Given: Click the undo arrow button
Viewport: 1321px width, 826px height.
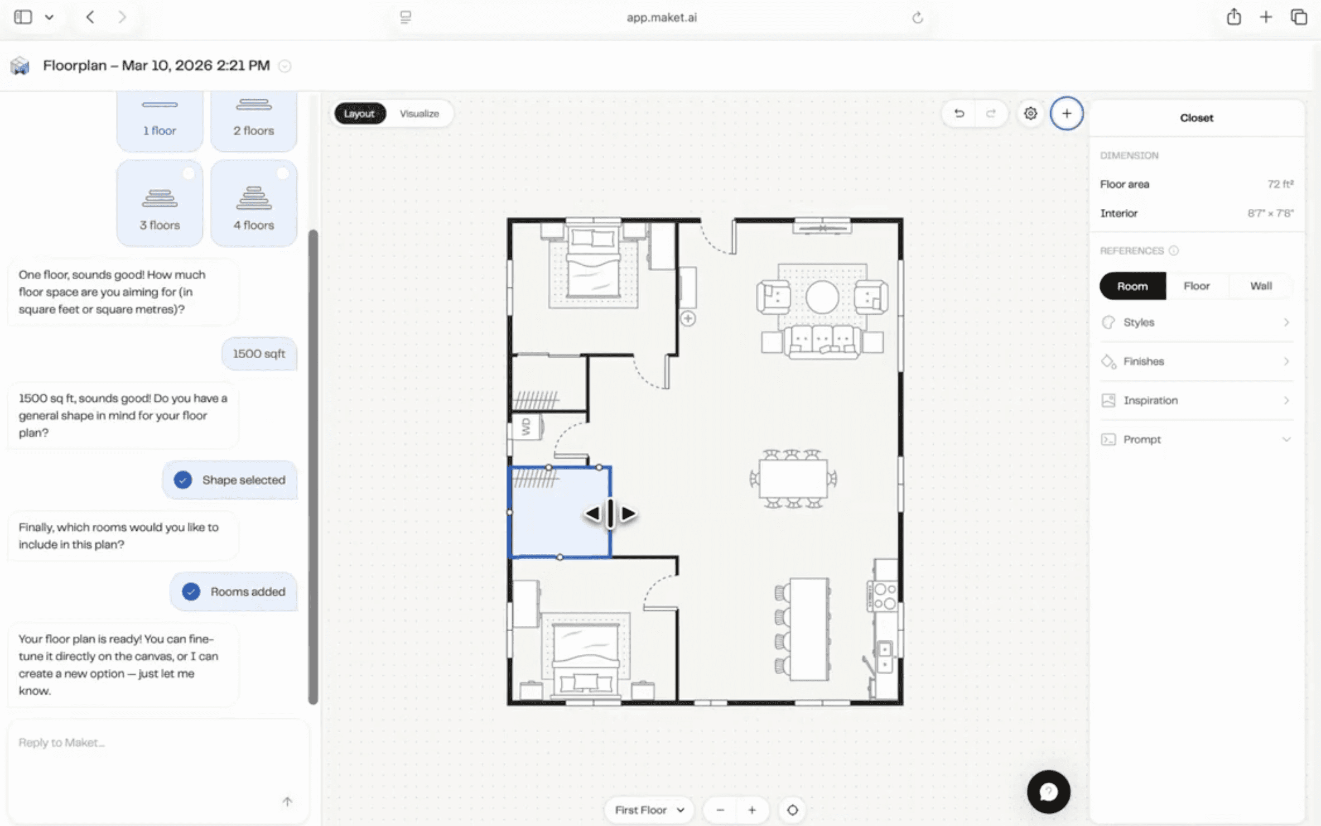Looking at the screenshot, I should [x=959, y=114].
